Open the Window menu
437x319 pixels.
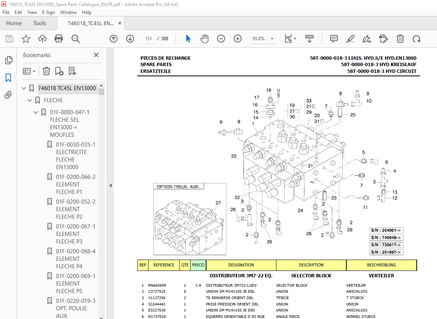tap(68, 12)
